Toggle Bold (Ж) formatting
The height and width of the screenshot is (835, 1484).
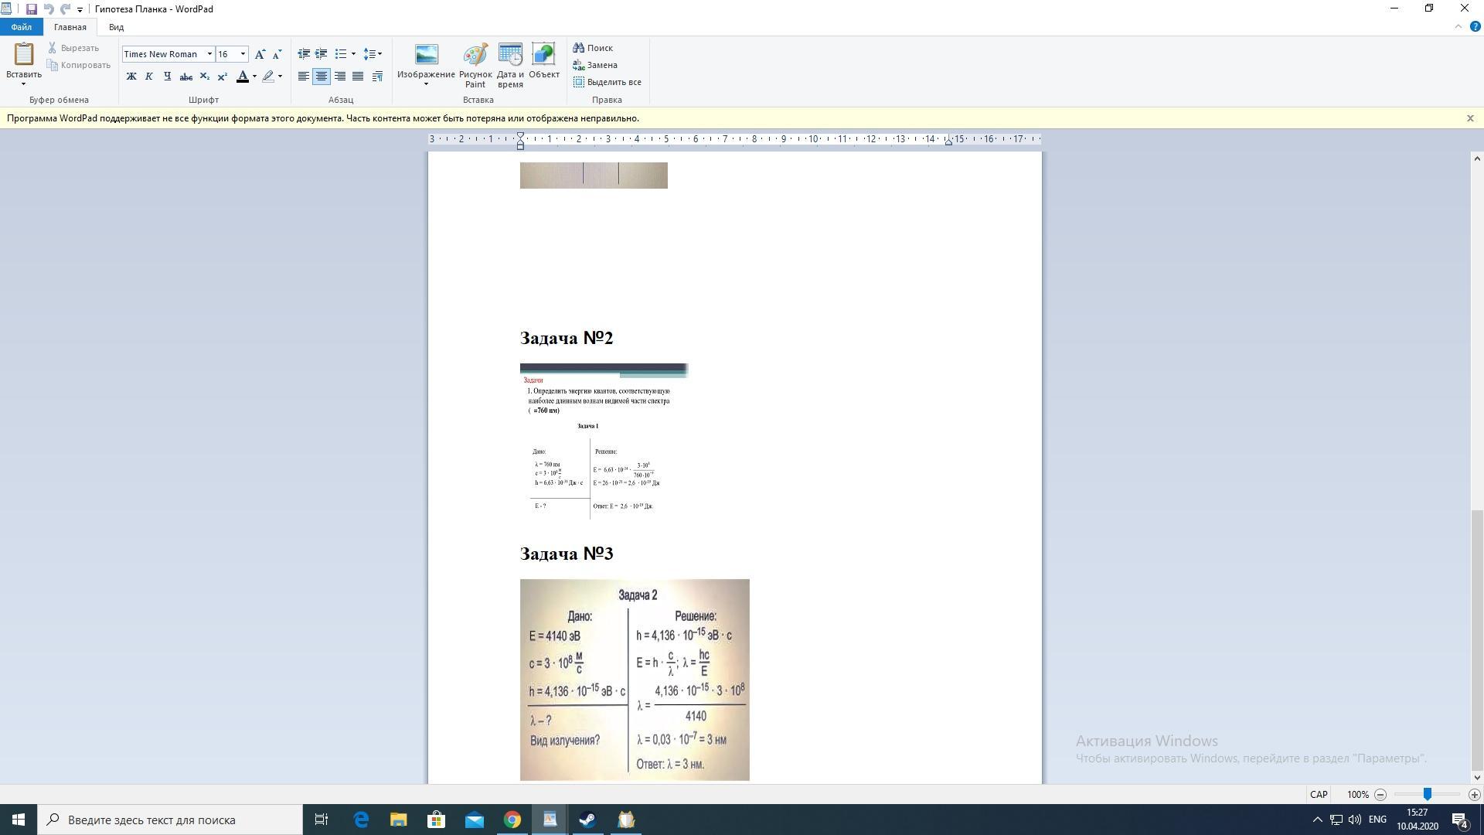point(131,77)
